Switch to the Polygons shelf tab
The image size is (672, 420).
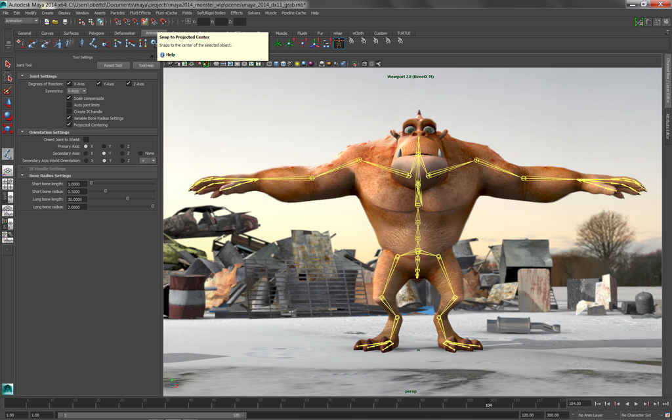(x=96, y=33)
